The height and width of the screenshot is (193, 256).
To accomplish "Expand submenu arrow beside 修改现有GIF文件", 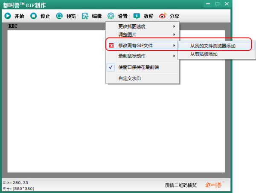I will pyautogui.click(x=174, y=46).
